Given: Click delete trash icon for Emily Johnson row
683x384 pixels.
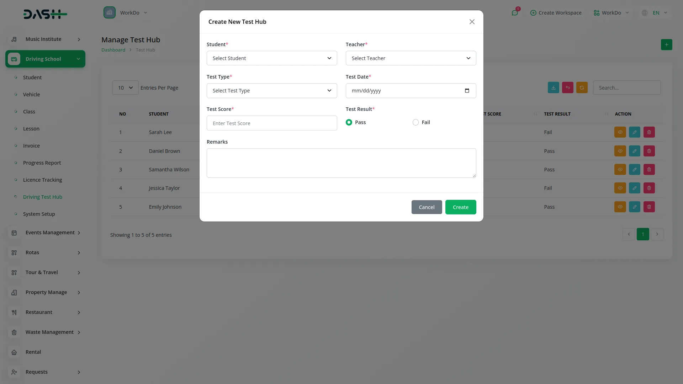Looking at the screenshot, I should [649, 207].
